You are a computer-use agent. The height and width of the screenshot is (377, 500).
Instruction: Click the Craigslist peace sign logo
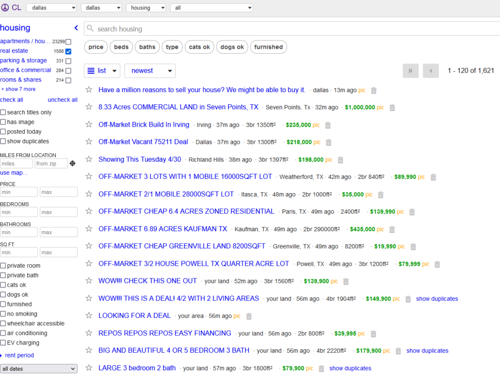(5, 8)
